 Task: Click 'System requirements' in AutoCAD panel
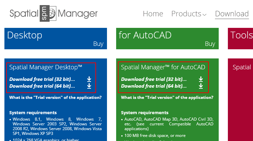click(145, 112)
